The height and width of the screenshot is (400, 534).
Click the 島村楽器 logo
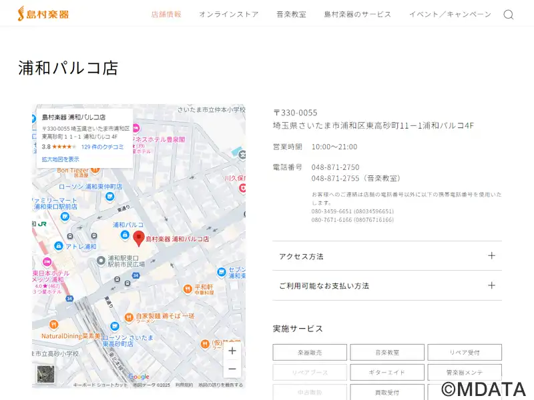[43, 14]
